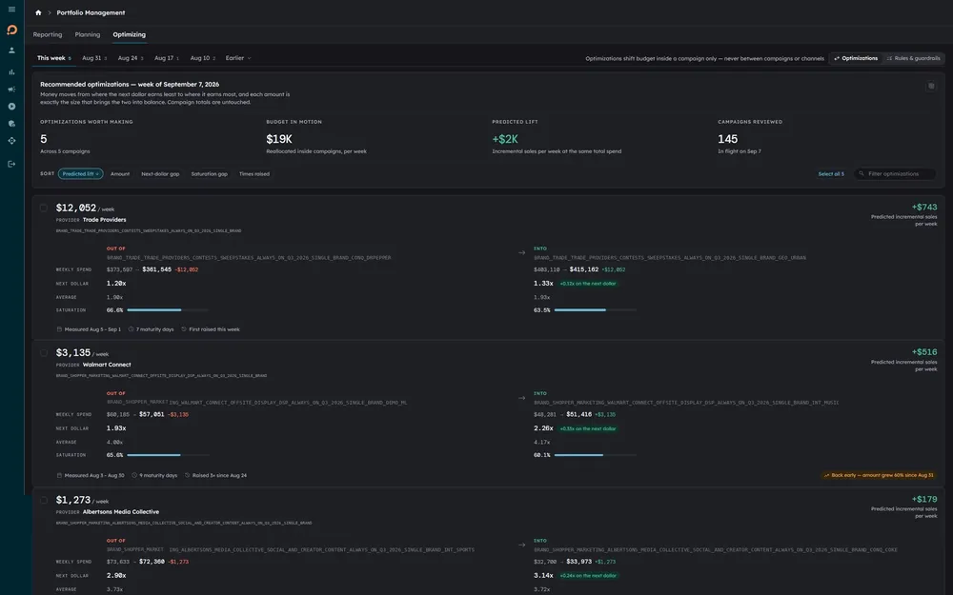
Task: Open the crosshair target sidebar icon
Action: click(x=11, y=140)
